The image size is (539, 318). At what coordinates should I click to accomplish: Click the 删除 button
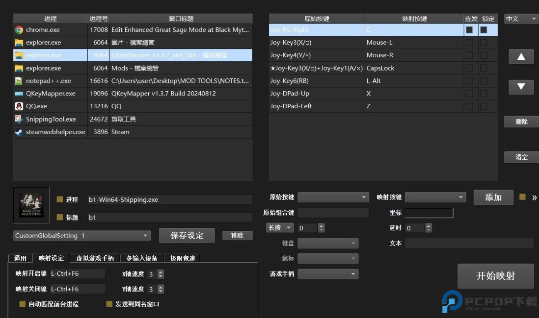click(521, 122)
